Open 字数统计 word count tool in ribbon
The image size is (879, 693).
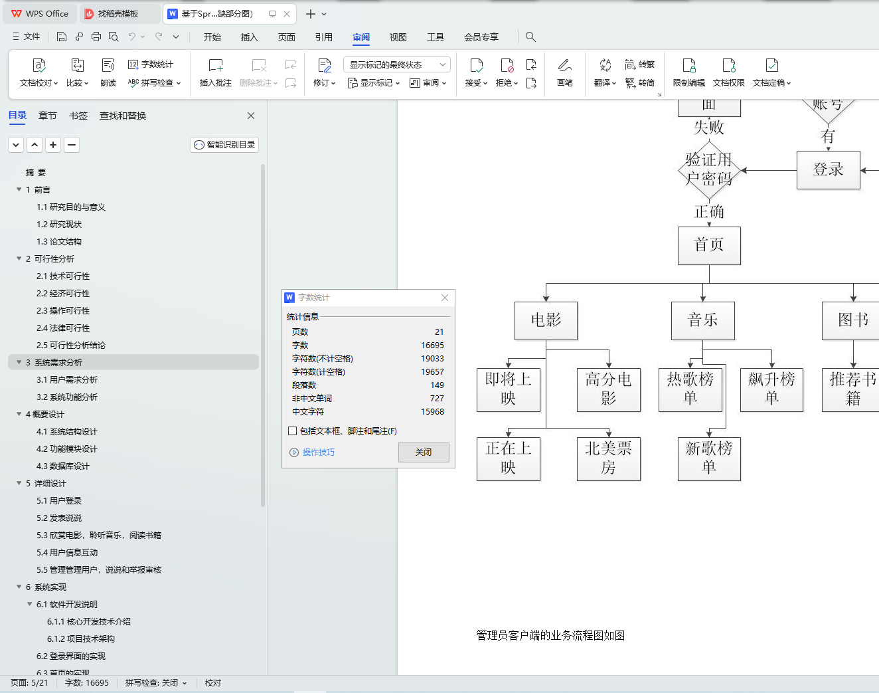tap(151, 64)
